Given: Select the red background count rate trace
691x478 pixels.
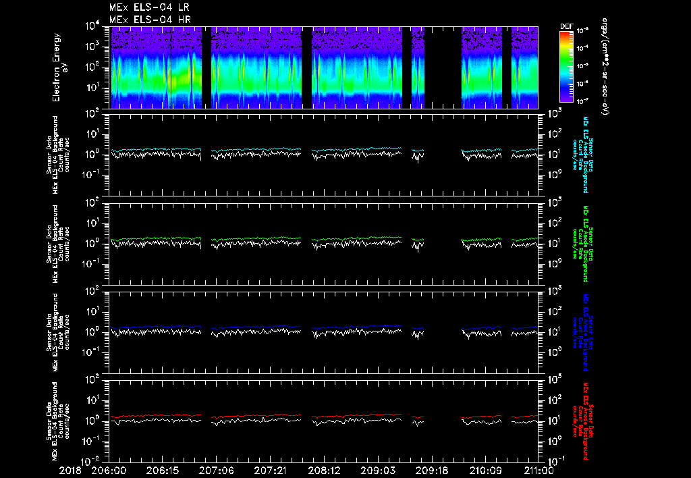Looking at the screenshot, I should pyautogui.click(x=323, y=416).
